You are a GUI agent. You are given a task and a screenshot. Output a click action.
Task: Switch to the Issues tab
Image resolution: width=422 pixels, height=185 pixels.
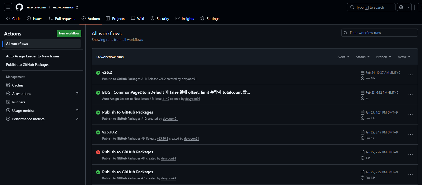tap(35, 19)
